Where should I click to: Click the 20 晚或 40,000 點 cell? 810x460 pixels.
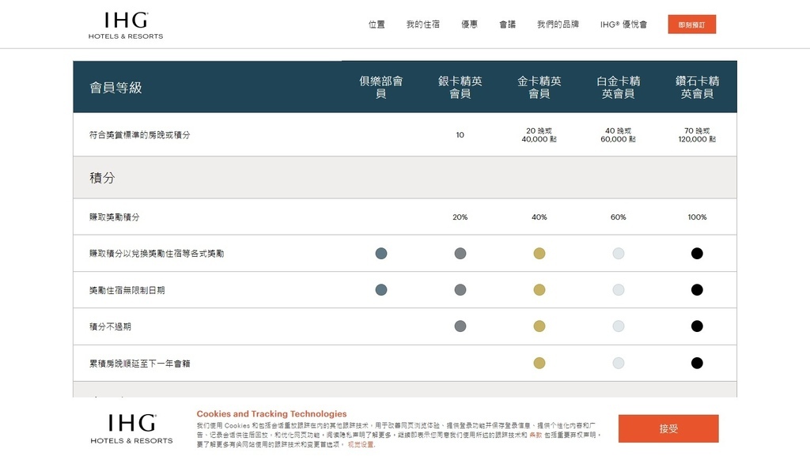pyautogui.click(x=539, y=134)
